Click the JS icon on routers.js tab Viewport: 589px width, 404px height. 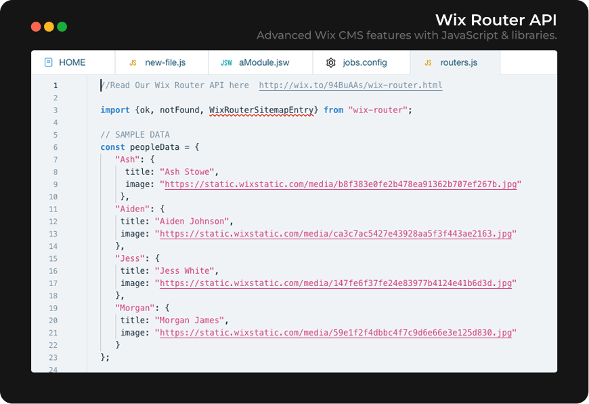(x=429, y=63)
